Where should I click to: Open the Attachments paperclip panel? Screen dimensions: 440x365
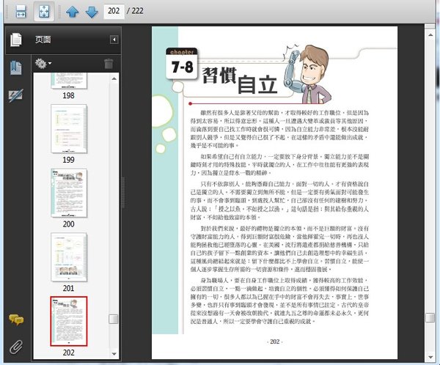(x=15, y=345)
